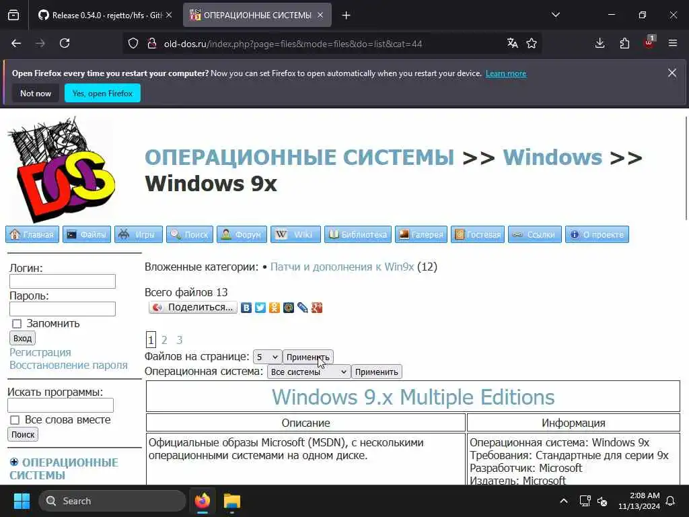689x517 pixels.
Task: Click Поиск button in sidebar
Action: coord(23,434)
